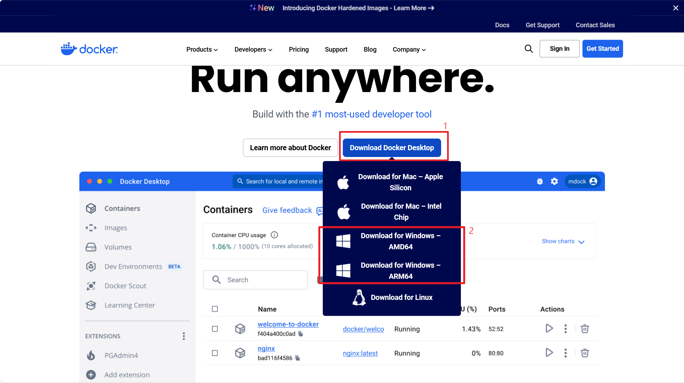Start the nginx container with play icon
This screenshot has height=383, width=684.
point(549,353)
